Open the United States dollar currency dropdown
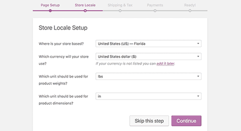 pos(149,56)
